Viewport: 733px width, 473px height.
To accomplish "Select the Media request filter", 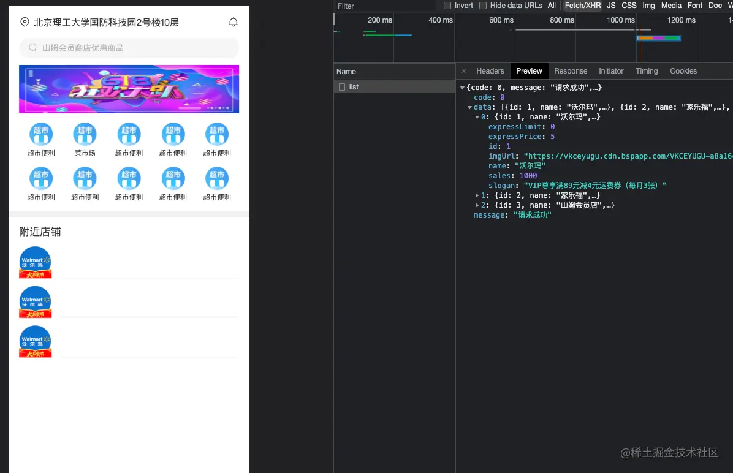I will [x=671, y=6].
